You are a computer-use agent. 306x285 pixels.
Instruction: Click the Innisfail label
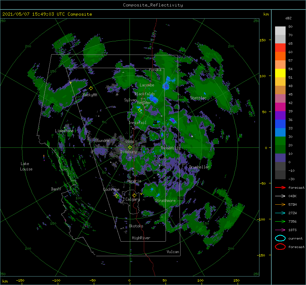pyautogui.click(x=137, y=123)
